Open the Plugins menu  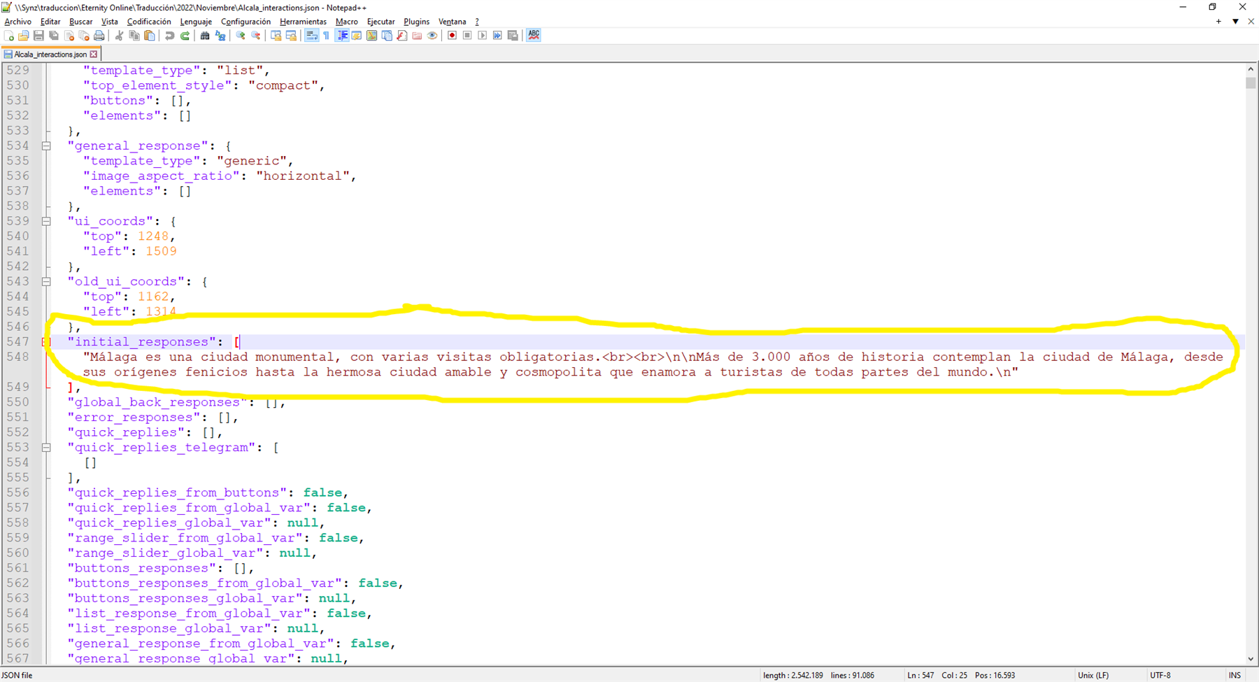coord(416,22)
